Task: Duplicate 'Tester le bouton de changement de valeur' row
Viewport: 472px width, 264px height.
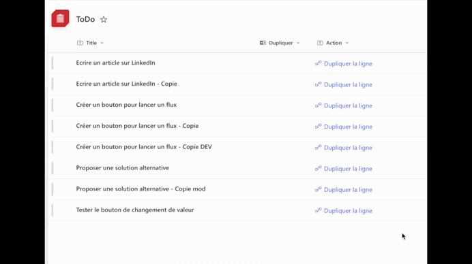Action: point(344,211)
